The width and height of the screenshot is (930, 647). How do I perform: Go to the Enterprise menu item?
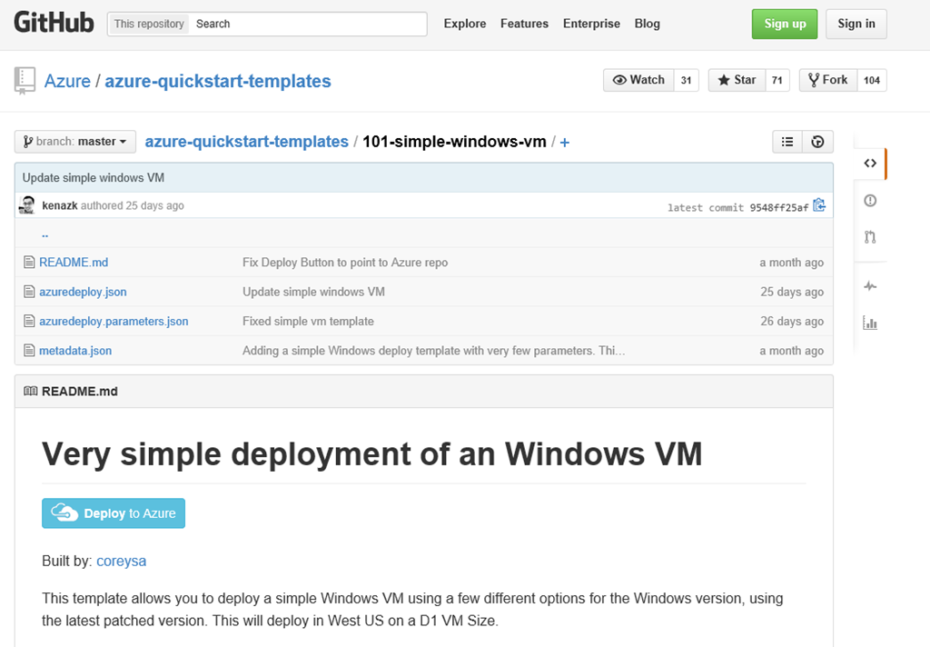(591, 24)
